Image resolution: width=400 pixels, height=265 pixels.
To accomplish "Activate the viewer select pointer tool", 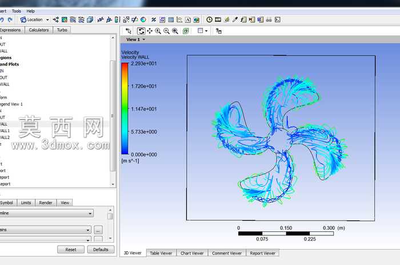I will point(129,31).
